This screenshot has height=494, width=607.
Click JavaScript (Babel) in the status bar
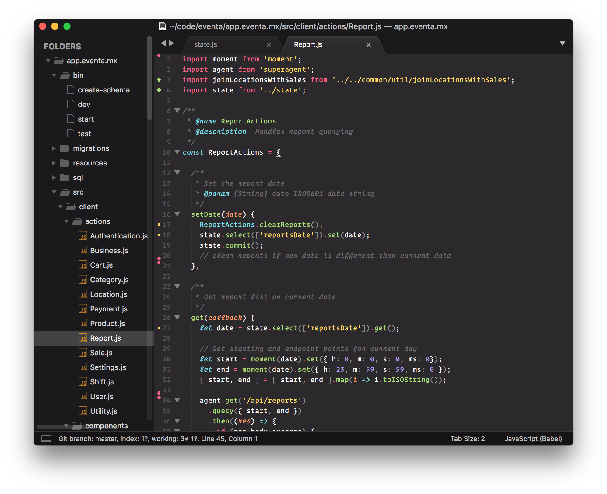(533, 438)
